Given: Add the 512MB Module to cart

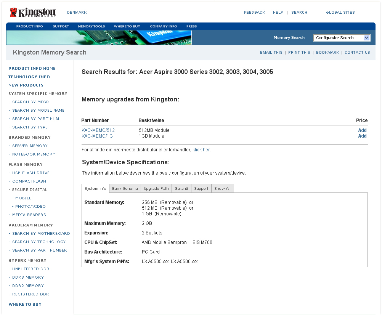Looking at the screenshot, I should 362,130.
